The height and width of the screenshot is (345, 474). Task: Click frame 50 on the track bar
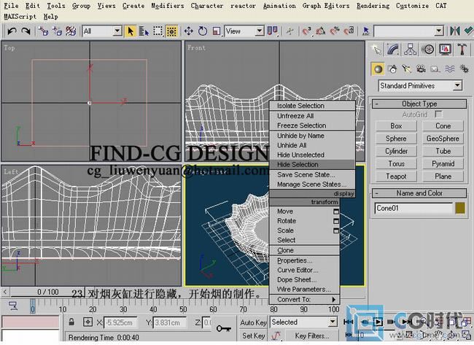click(183, 309)
